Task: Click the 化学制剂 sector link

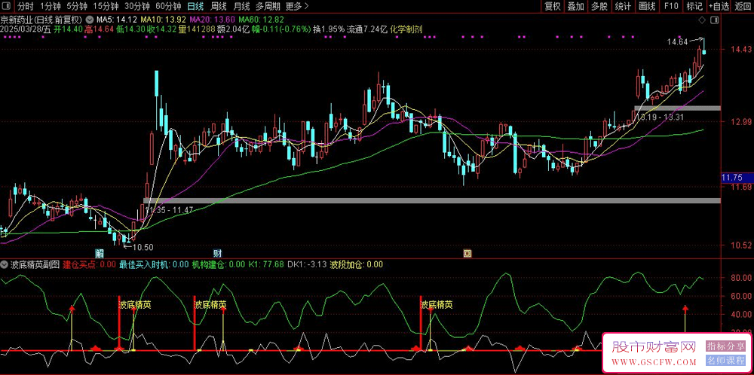Action: coord(406,29)
